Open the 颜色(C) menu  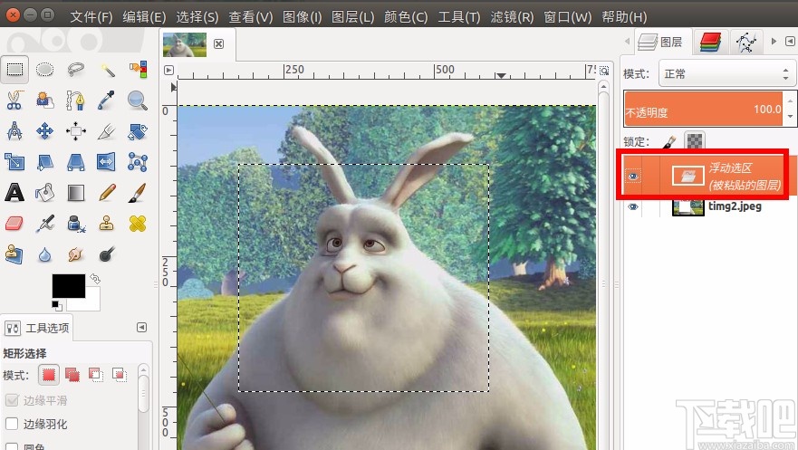tap(406, 17)
